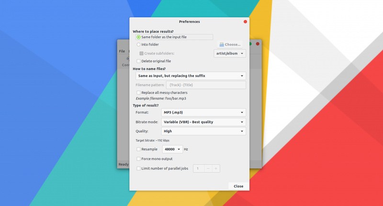383x206 pixels.
Task: Open the Format dropdown showing MP3
Action: click(x=203, y=112)
